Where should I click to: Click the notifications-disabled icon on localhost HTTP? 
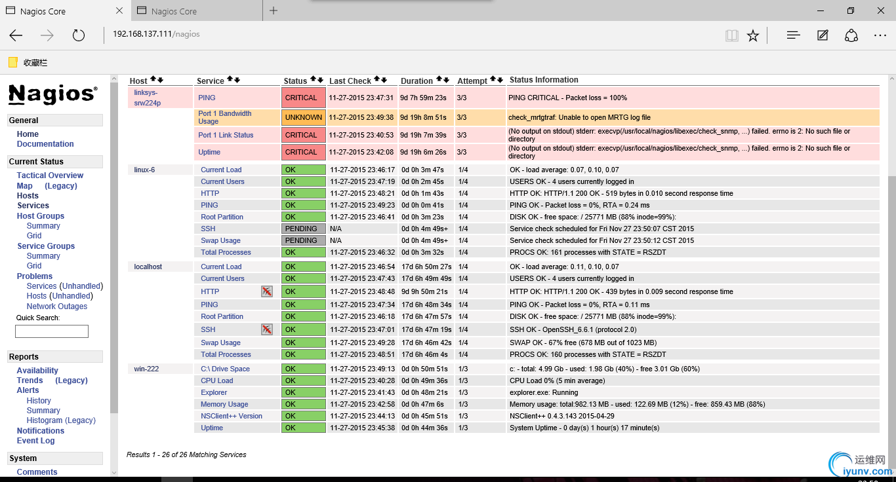(x=266, y=291)
